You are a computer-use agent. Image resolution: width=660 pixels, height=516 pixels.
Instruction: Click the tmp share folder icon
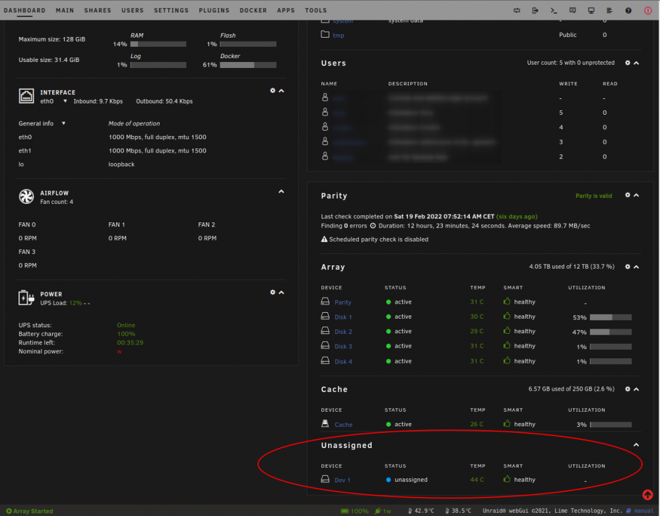(x=325, y=34)
